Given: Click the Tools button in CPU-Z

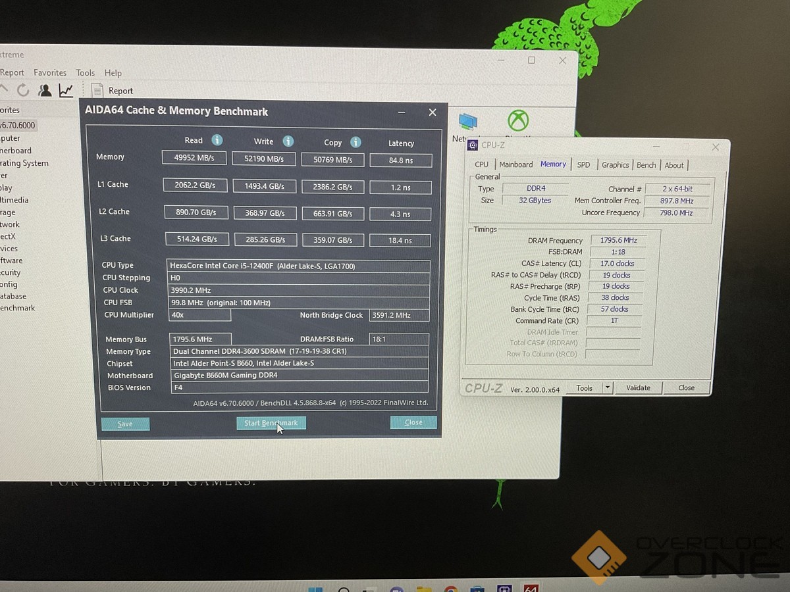Looking at the screenshot, I should 585,388.
